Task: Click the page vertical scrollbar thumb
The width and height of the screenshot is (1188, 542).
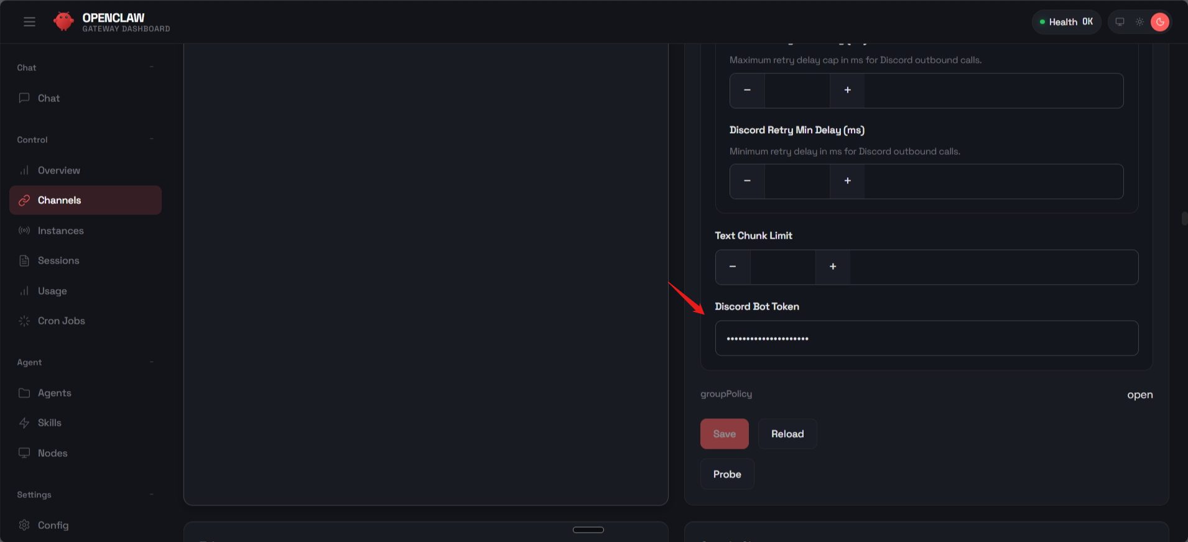Action: pos(1185,218)
